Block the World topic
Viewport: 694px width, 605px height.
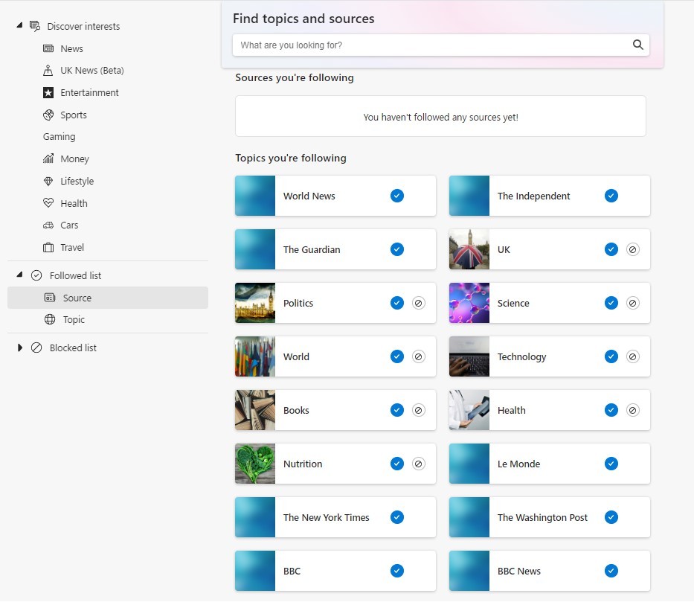click(418, 356)
